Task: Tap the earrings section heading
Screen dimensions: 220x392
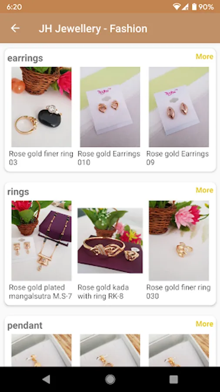Action: pos(25,58)
